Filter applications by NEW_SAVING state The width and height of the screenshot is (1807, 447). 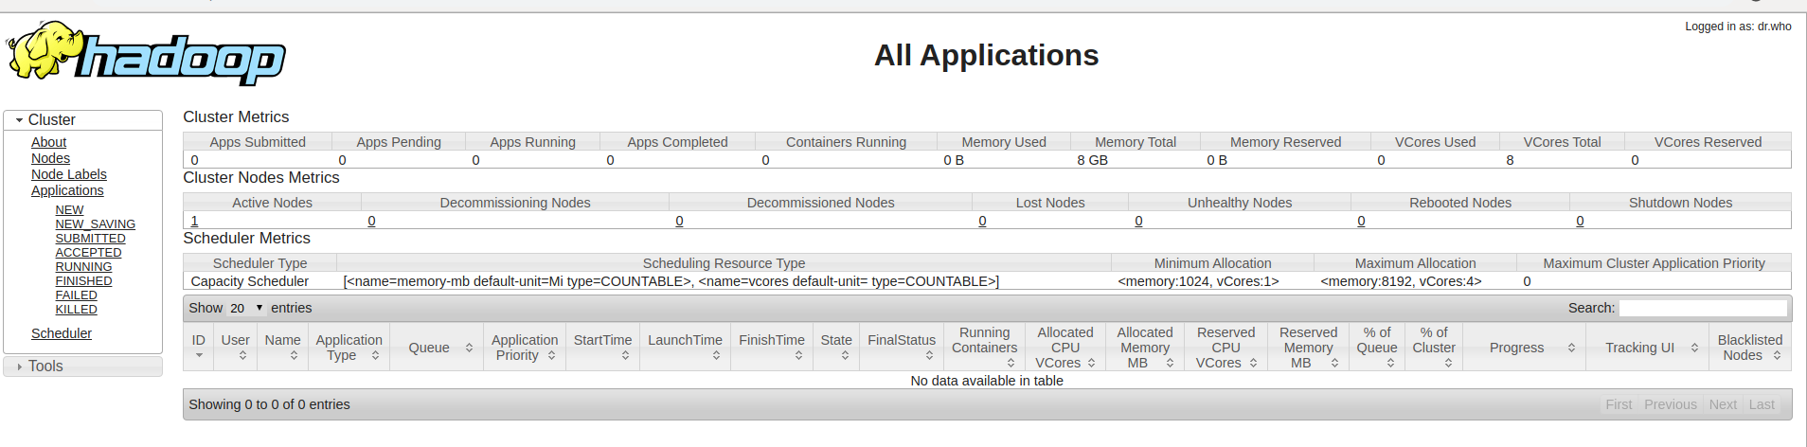(x=95, y=224)
